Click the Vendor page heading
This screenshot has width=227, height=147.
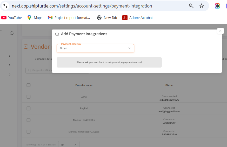pos(40,47)
